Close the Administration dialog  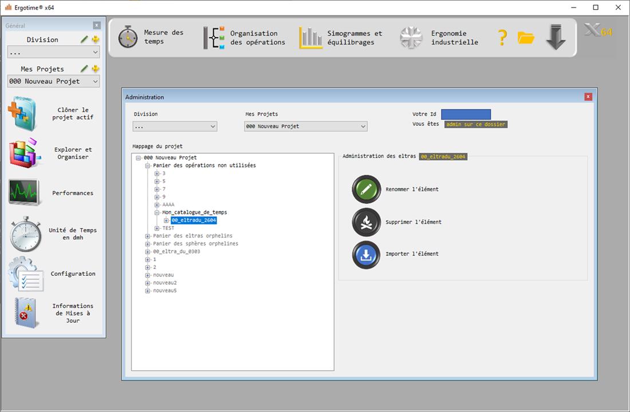point(588,97)
